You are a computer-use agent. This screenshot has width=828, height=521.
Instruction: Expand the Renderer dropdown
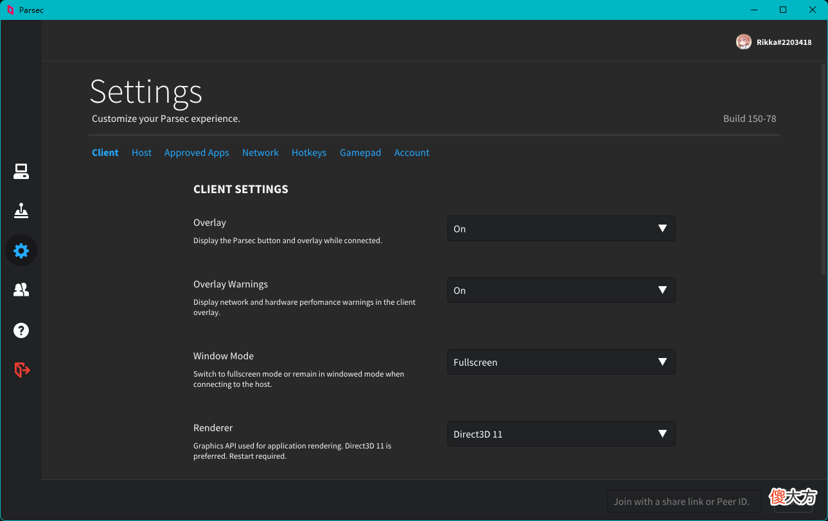[561, 434]
